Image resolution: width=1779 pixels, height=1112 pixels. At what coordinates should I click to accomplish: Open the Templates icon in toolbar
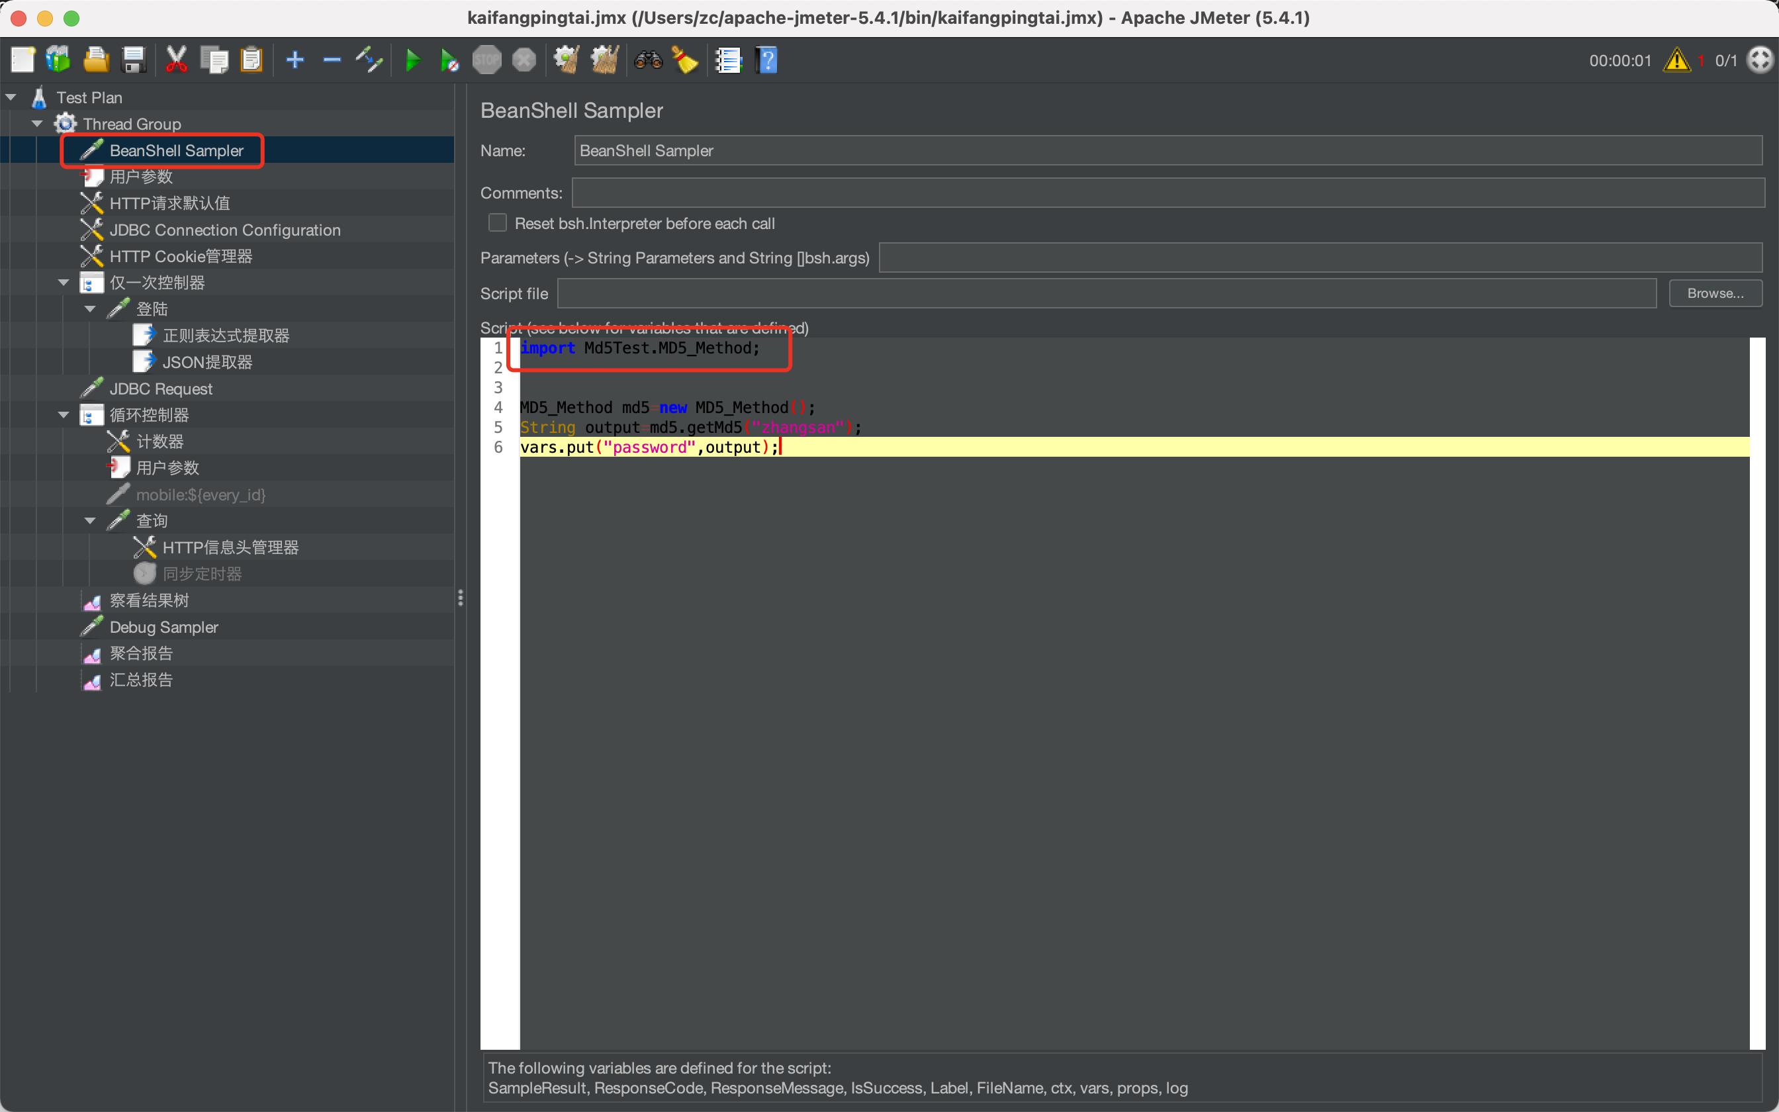[x=59, y=60]
